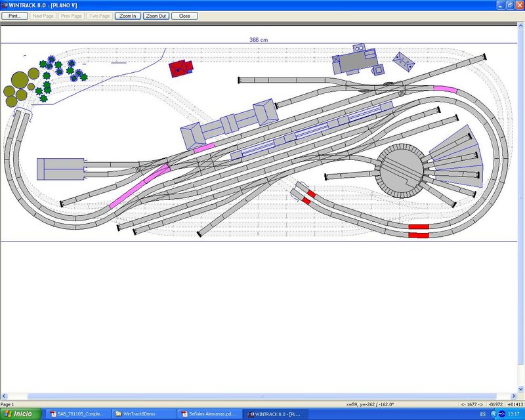Click the Zoom Out button
Screen dimensions: 525x420
click(x=156, y=16)
